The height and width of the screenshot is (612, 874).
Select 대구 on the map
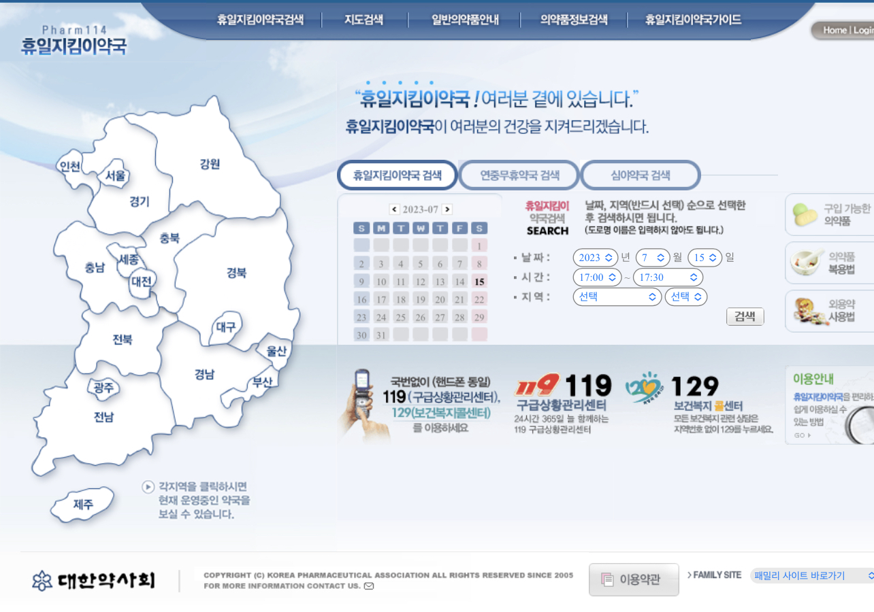[226, 327]
